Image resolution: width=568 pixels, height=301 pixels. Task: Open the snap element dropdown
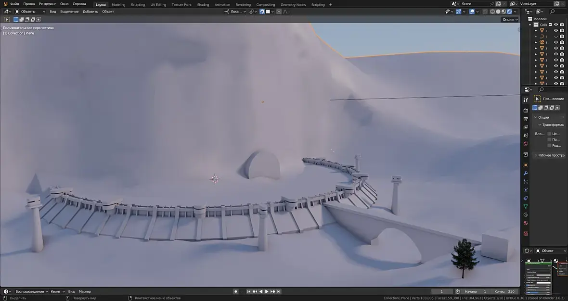[x=270, y=12]
